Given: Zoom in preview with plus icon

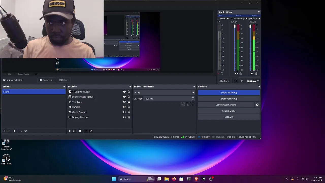Looking at the screenshot, I should [15, 74].
